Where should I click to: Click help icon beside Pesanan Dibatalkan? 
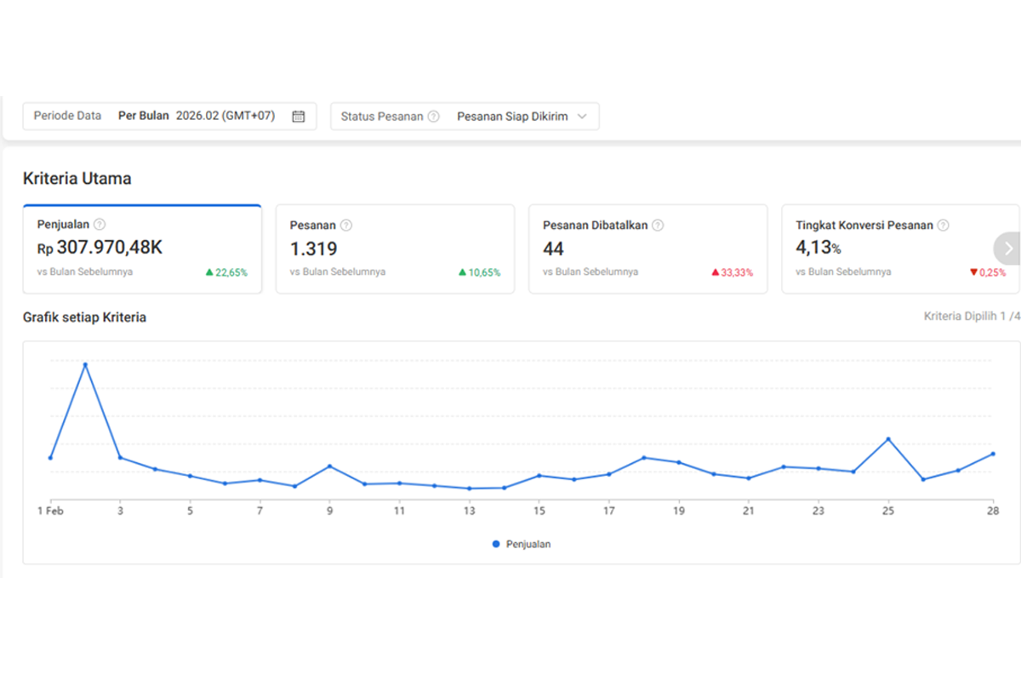tap(658, 226)
